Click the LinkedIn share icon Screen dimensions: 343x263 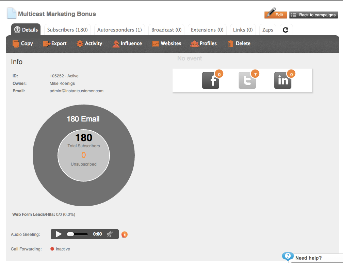click(x=283, y=80)
